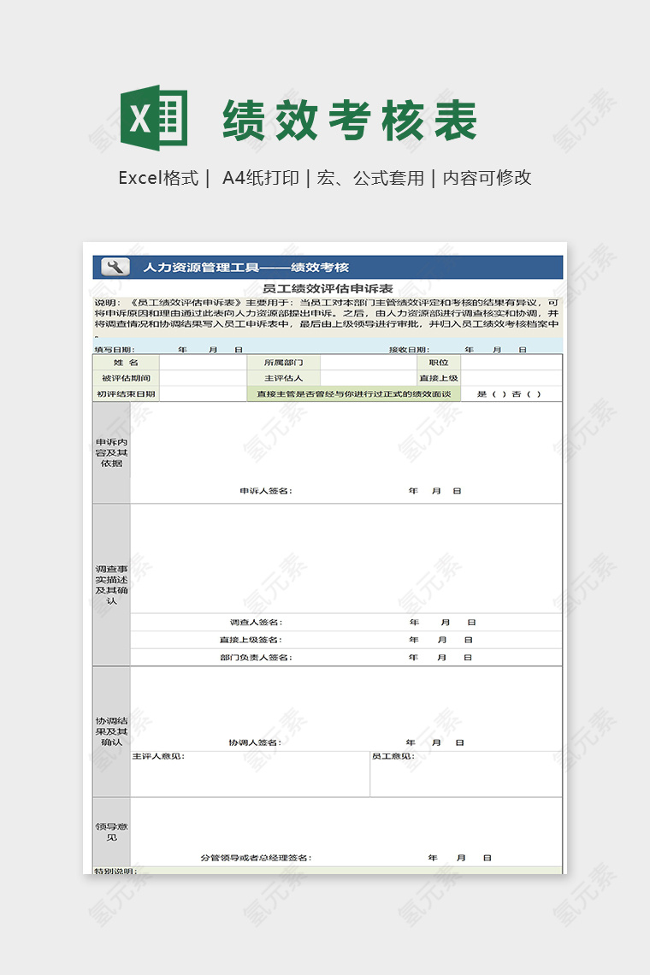Click the blank cell beside 所属部门
This screenshot has height=975, width=650.
[x=369, y=363]
